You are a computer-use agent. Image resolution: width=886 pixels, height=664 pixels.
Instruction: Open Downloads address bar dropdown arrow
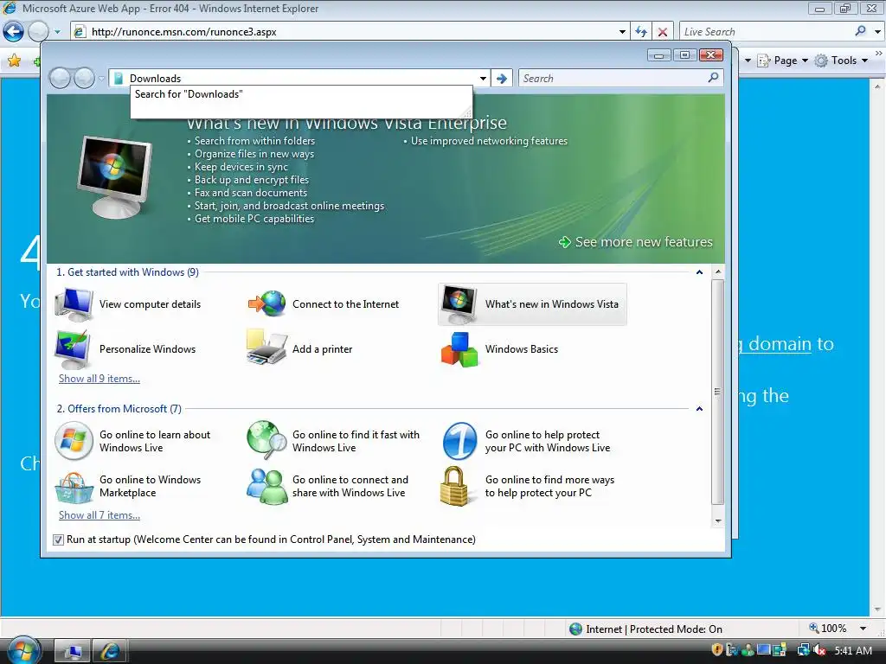[483, 79]
